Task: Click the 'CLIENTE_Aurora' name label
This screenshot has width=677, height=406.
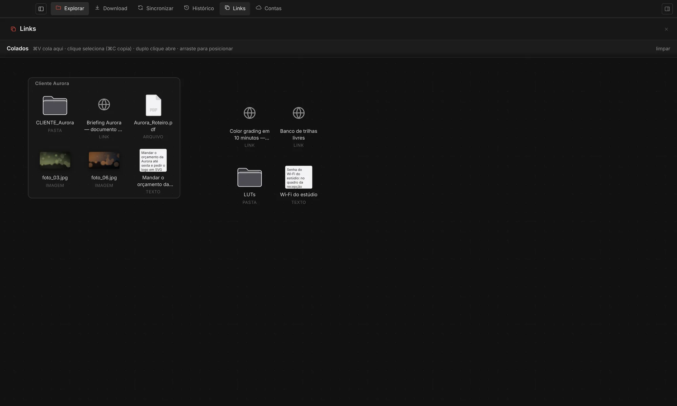Action: [55, 123]
